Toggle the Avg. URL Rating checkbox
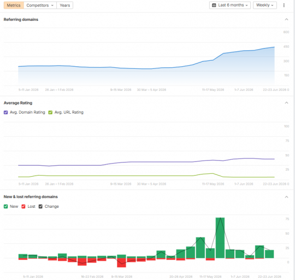The width and height of the screenshot is (295, 280). coord(50,113)
